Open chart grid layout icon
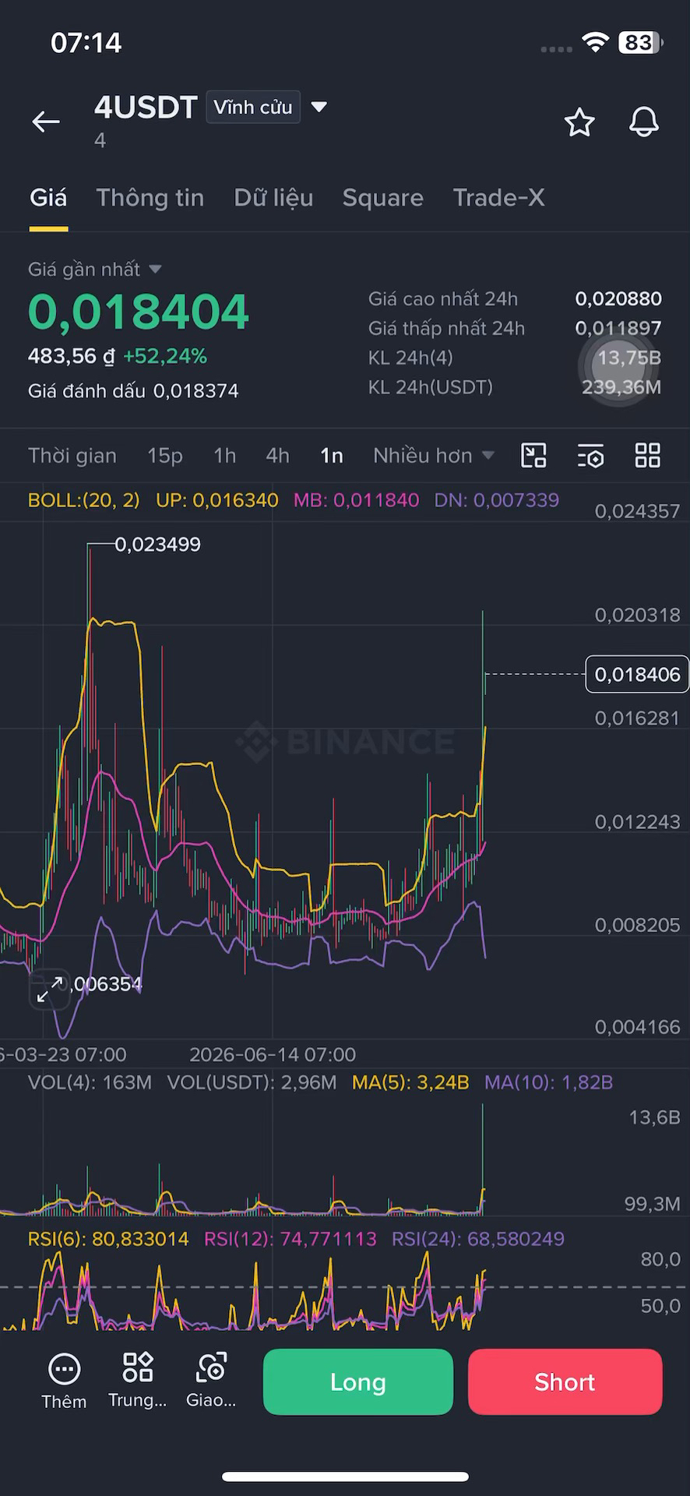This screenshot has height=1496, width=690. [x=648, y=456]
